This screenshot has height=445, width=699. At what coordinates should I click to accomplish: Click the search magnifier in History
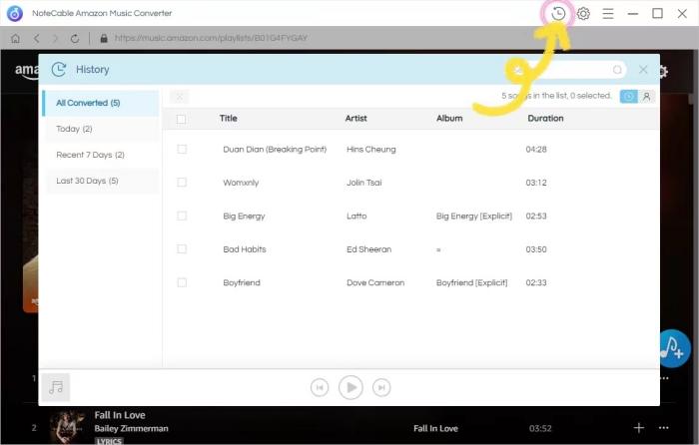click(x=617, y=70)
